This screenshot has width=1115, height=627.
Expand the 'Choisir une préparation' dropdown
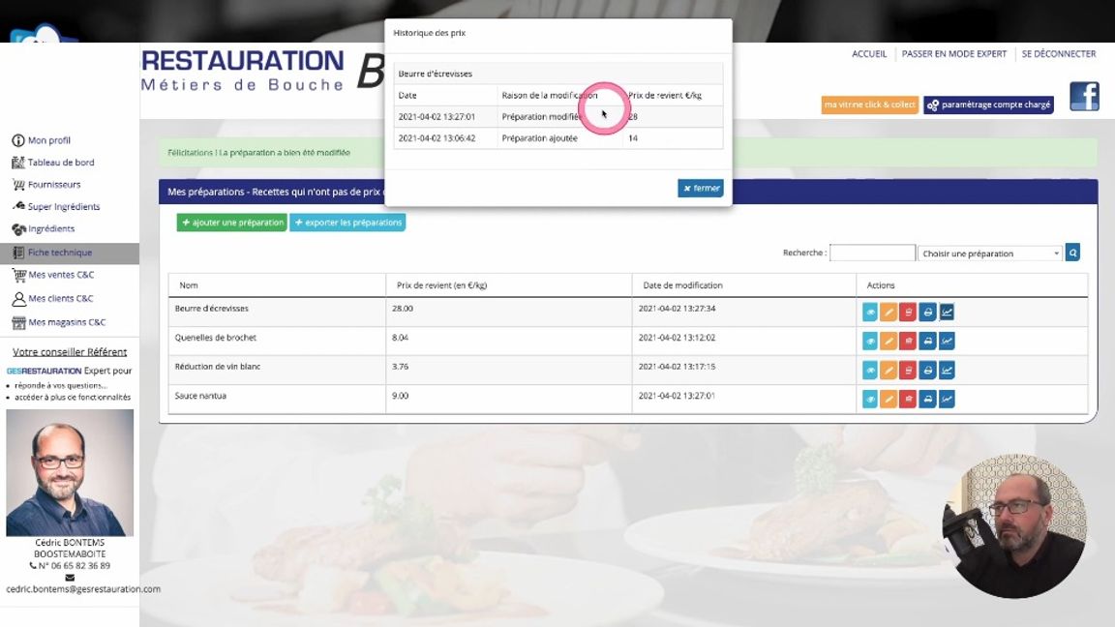(990, 254)
